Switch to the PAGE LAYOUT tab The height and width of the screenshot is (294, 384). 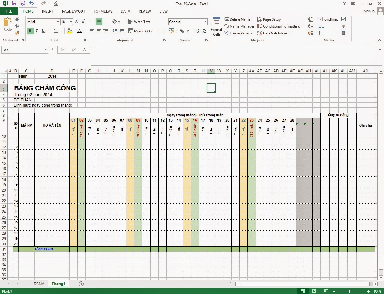coord(73,11)
